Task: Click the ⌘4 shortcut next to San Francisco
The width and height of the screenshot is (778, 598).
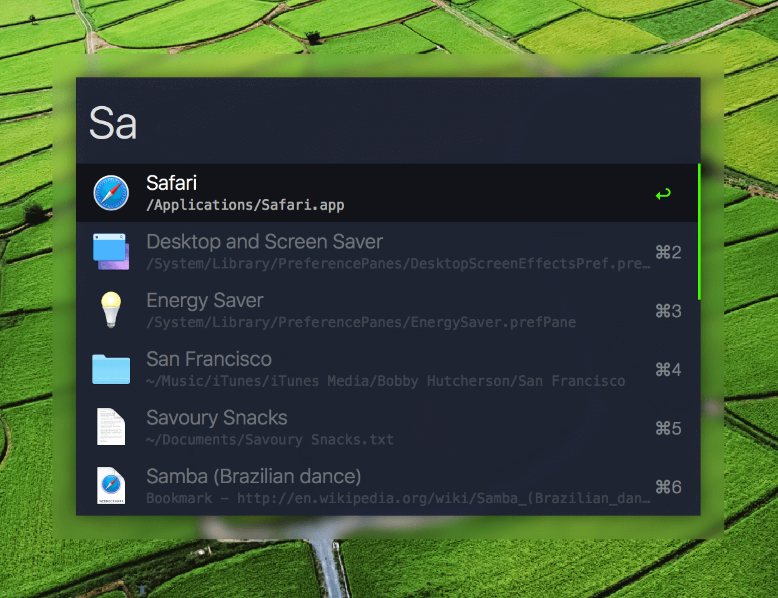Action: 668,370
